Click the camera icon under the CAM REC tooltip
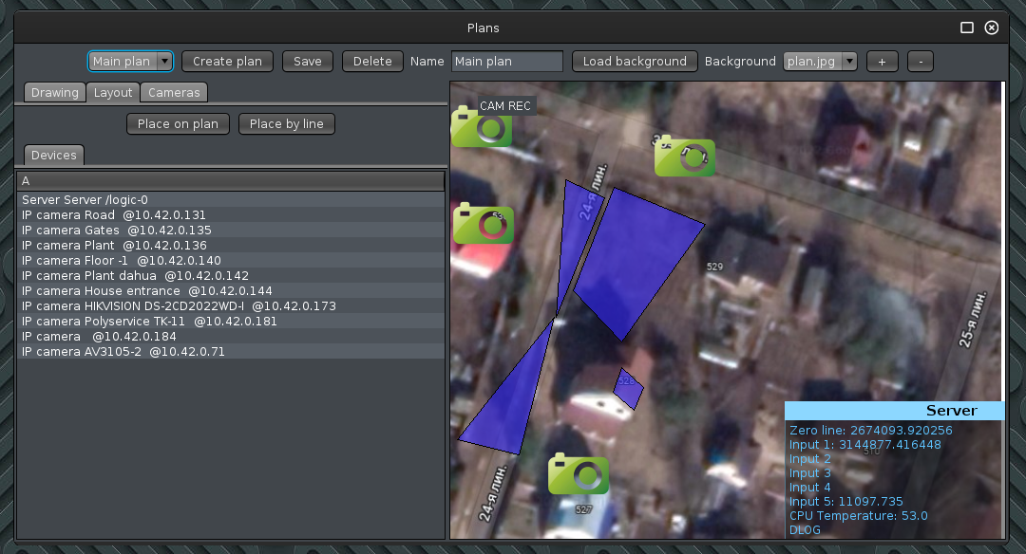The width and height of the screenshot is (1026, 554). coord(481,129)
